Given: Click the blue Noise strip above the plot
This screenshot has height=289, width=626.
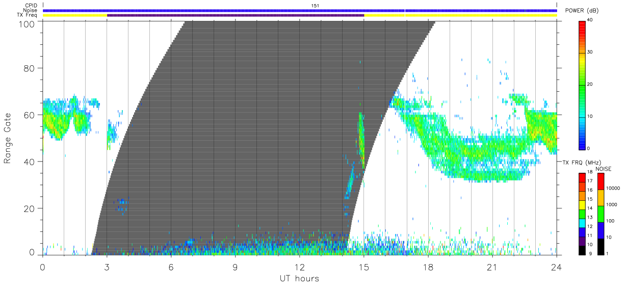Looking at the screenshot, I should pos(300,10).
